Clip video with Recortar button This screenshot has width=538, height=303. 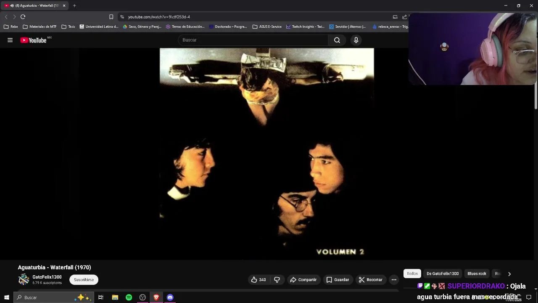pyautogui.click(x=370, y=279)
